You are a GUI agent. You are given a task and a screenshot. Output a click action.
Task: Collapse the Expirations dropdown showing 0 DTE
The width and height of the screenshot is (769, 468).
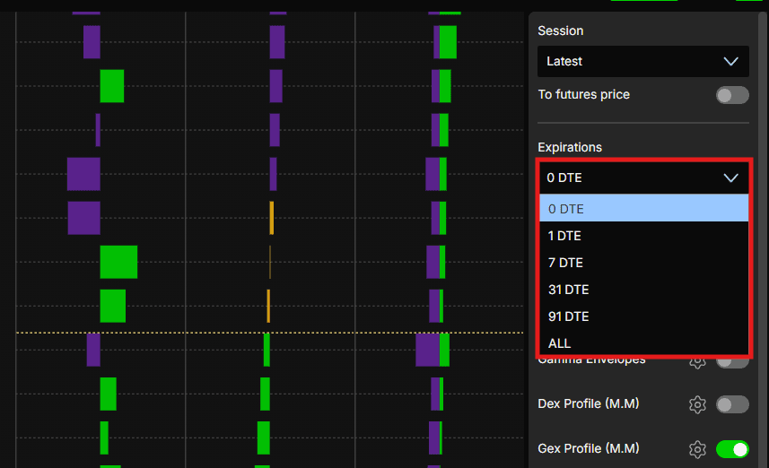[643, 178]
